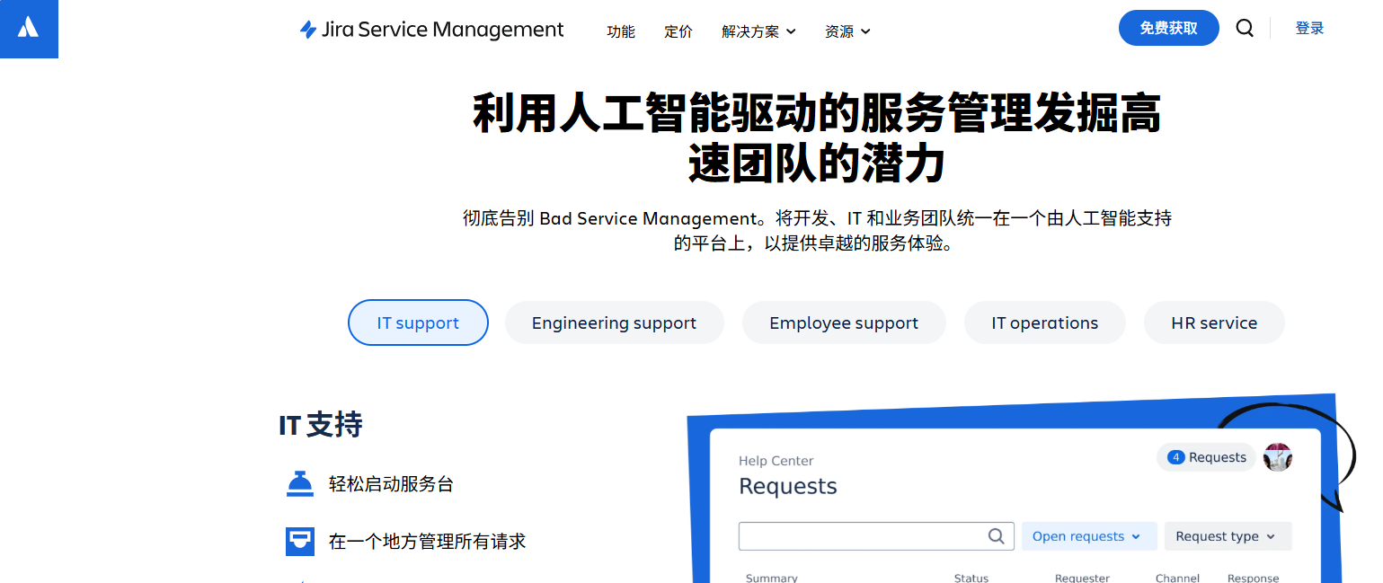Open the Open requests dropdown
Viewport: 1383px width, 583px height.
(1088, 536)
